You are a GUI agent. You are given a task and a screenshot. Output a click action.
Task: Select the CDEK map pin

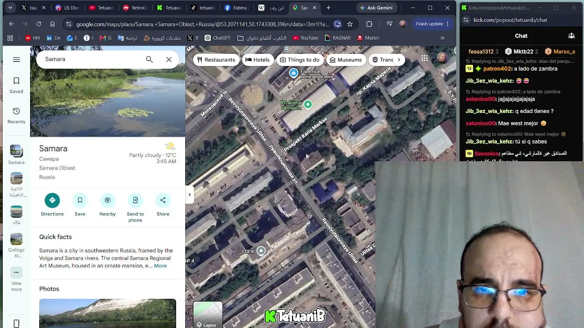[261, 251]
